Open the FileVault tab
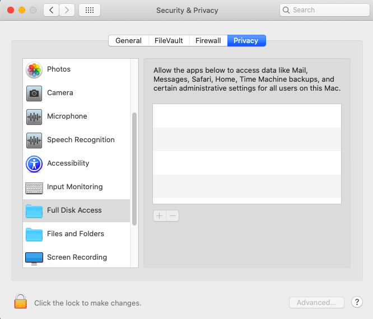 169,41
